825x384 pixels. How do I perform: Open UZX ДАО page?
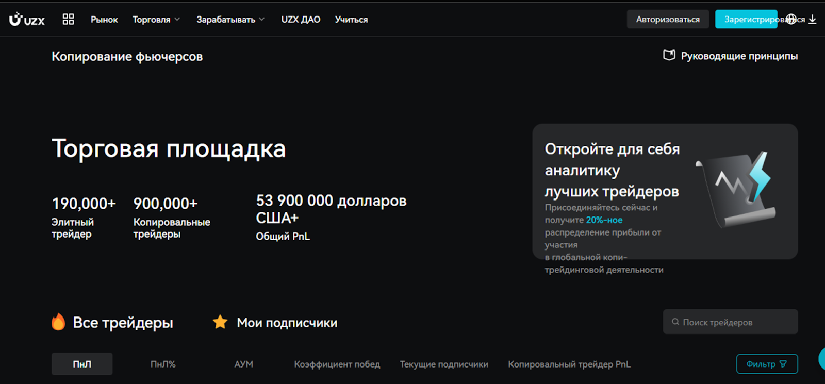(301, 20)
